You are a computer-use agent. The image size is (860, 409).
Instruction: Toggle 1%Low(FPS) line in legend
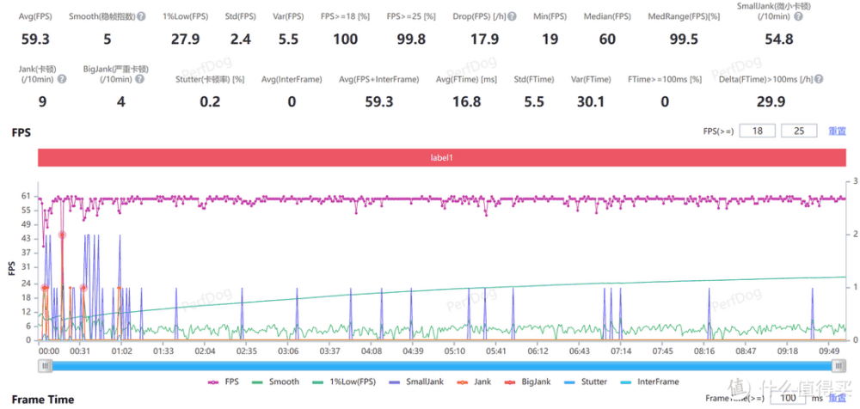pyautogui.click(x=345, y=382)
